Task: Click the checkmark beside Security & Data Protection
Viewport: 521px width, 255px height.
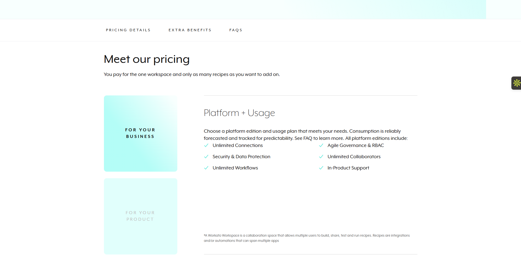Action: pyautogui.click(x=206, y=157)
